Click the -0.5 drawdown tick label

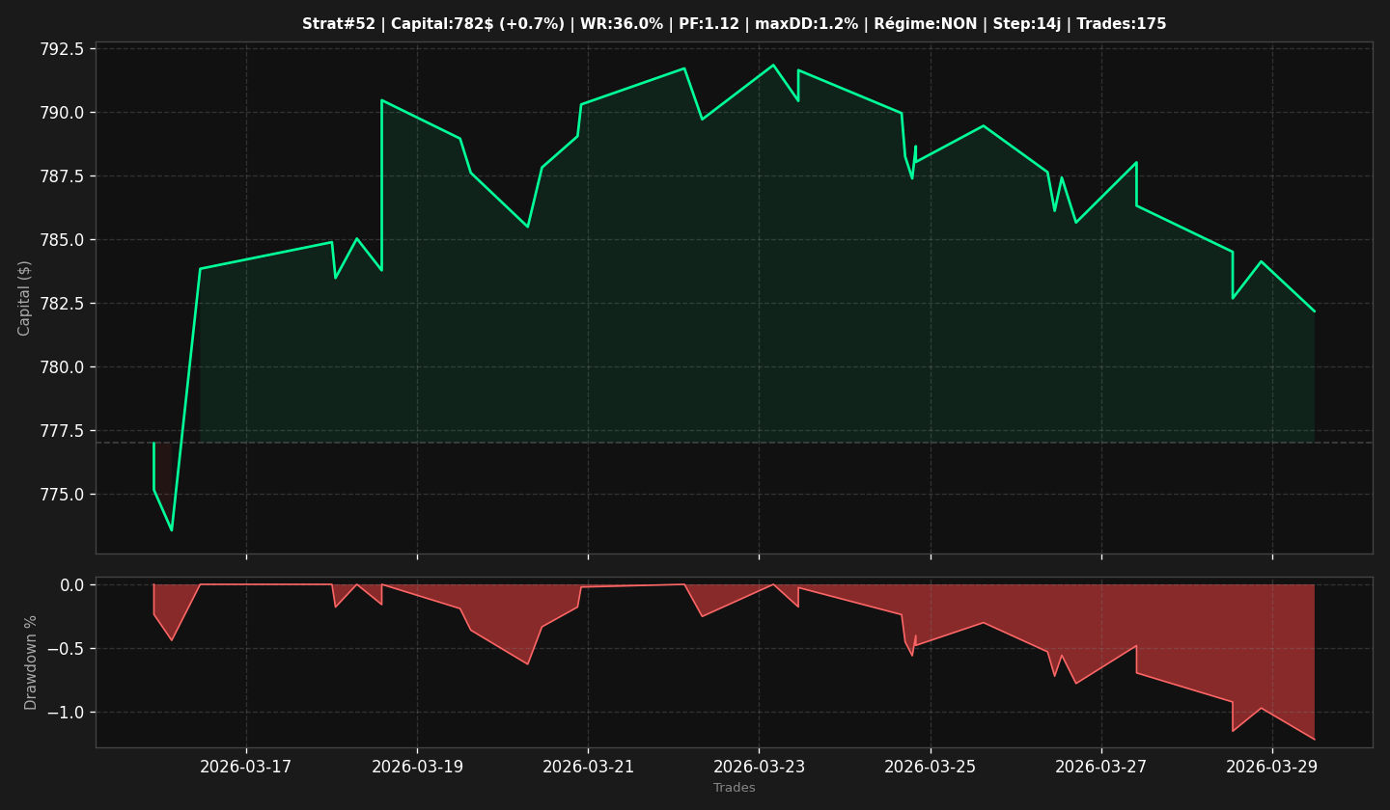[x=65, y=649]
